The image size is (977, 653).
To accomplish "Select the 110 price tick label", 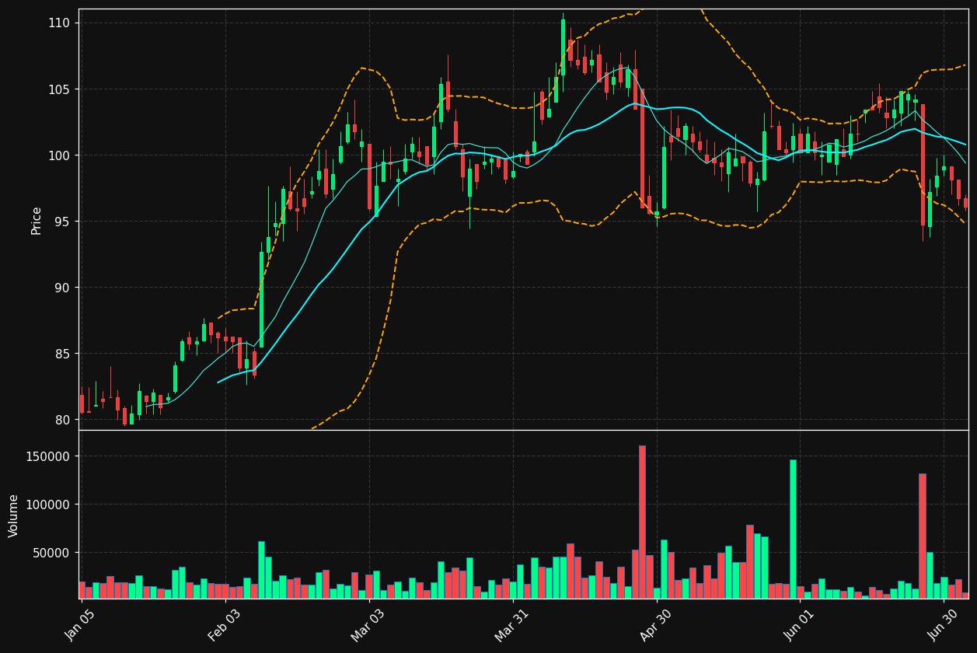I will pos(58,23).
